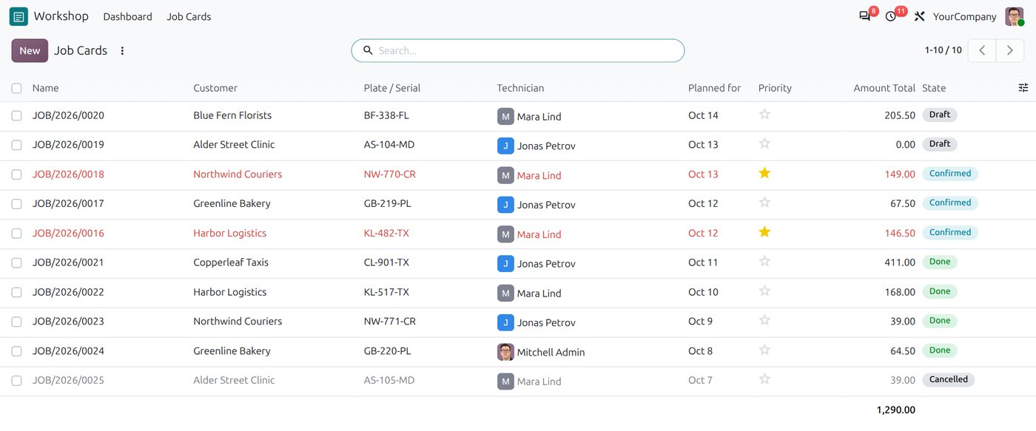Click Mara Lind avatar on JOB/2026/0020
Image resolution: width=1036 pixels, height=431 pixels.
505,116
